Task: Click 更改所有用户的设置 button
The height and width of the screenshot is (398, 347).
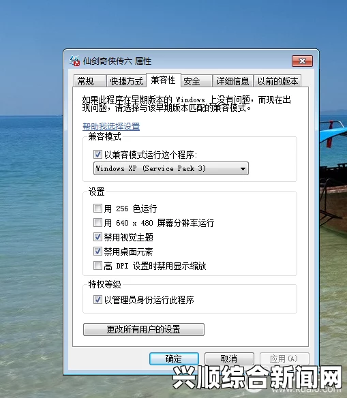Action: pos(144,329)
